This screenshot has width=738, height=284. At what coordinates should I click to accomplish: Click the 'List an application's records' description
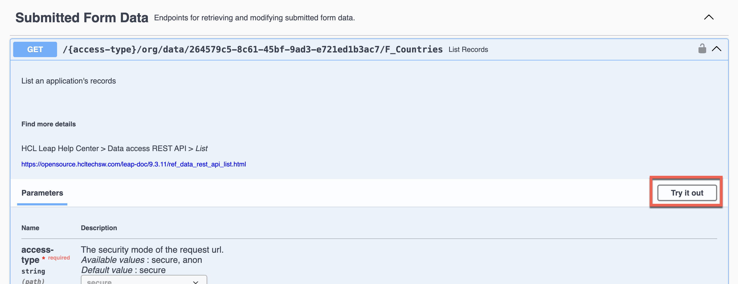(x=69, y=81)
